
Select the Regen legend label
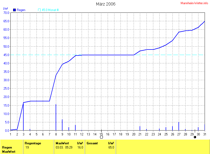point(21,10)
